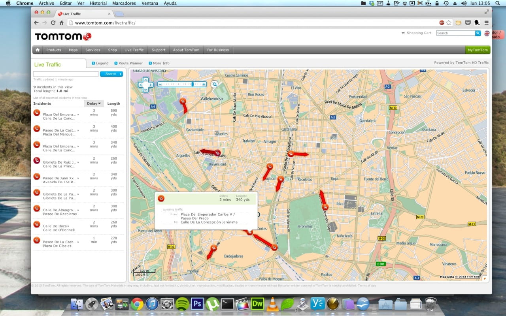Click the UK flag language selector
Viewport: 506px width, 316px height.
[487, 33]
